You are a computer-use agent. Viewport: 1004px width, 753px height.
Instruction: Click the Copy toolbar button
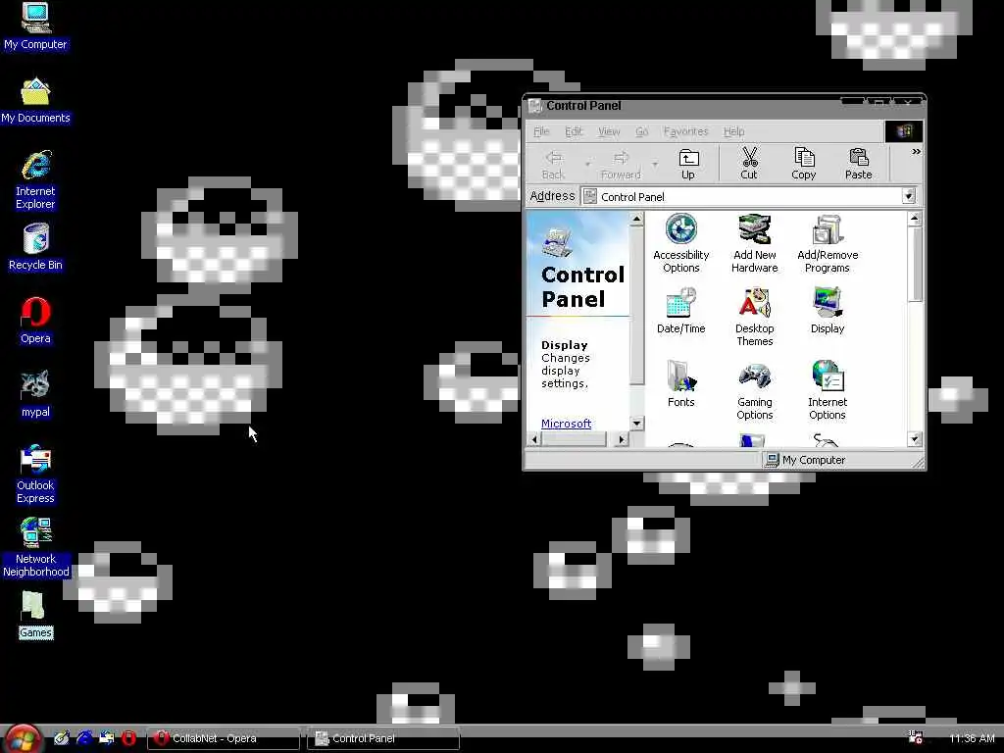(804, 164)
